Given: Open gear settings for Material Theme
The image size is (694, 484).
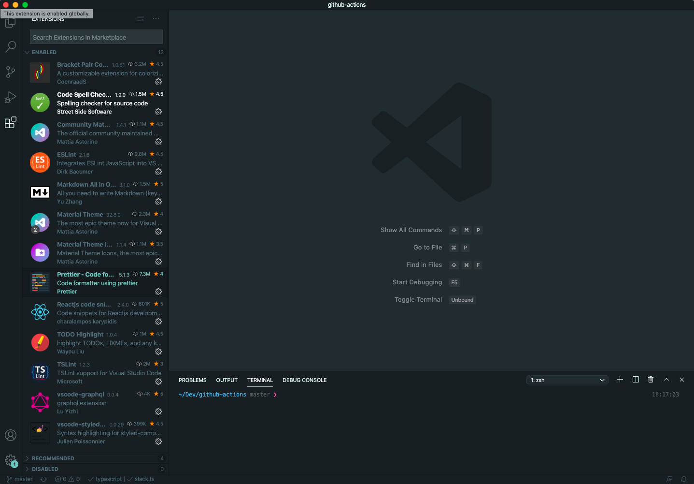Looking at the screenshot, I should [x=158, y=232].
